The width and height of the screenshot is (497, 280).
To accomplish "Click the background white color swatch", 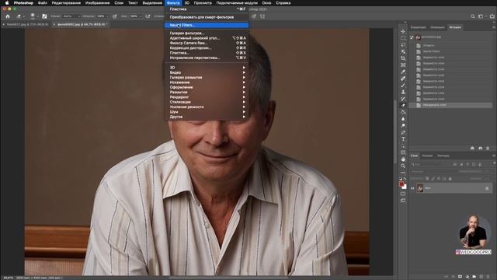I will coord(404,187).
